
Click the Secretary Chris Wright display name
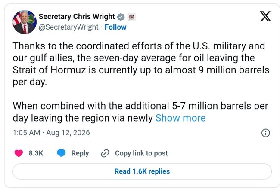[x=77, y=17]
